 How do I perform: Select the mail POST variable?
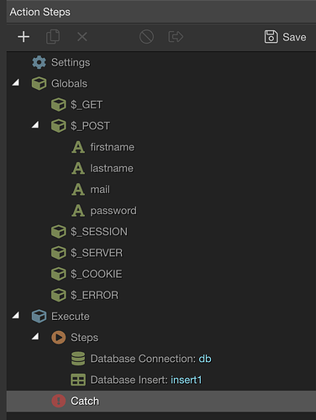(x=100, y=190)
